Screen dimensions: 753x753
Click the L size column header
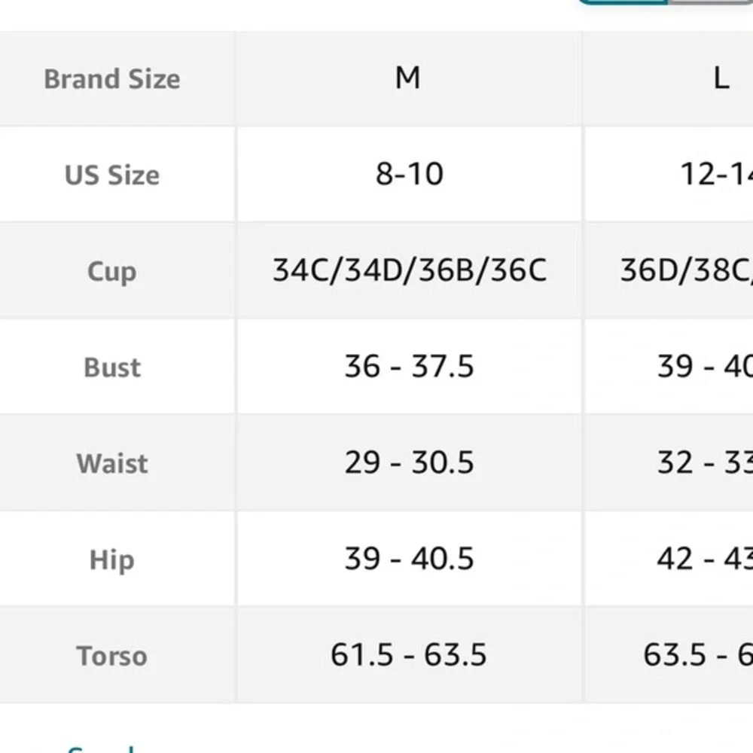click(x=669, y=79)
